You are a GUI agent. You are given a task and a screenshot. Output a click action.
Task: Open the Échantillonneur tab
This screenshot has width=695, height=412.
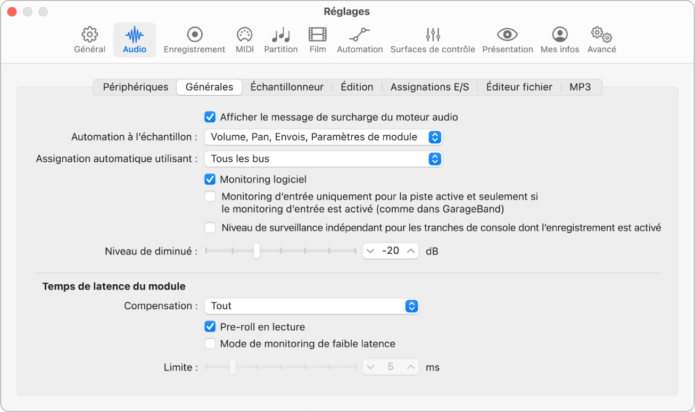[x=287, y=87]
